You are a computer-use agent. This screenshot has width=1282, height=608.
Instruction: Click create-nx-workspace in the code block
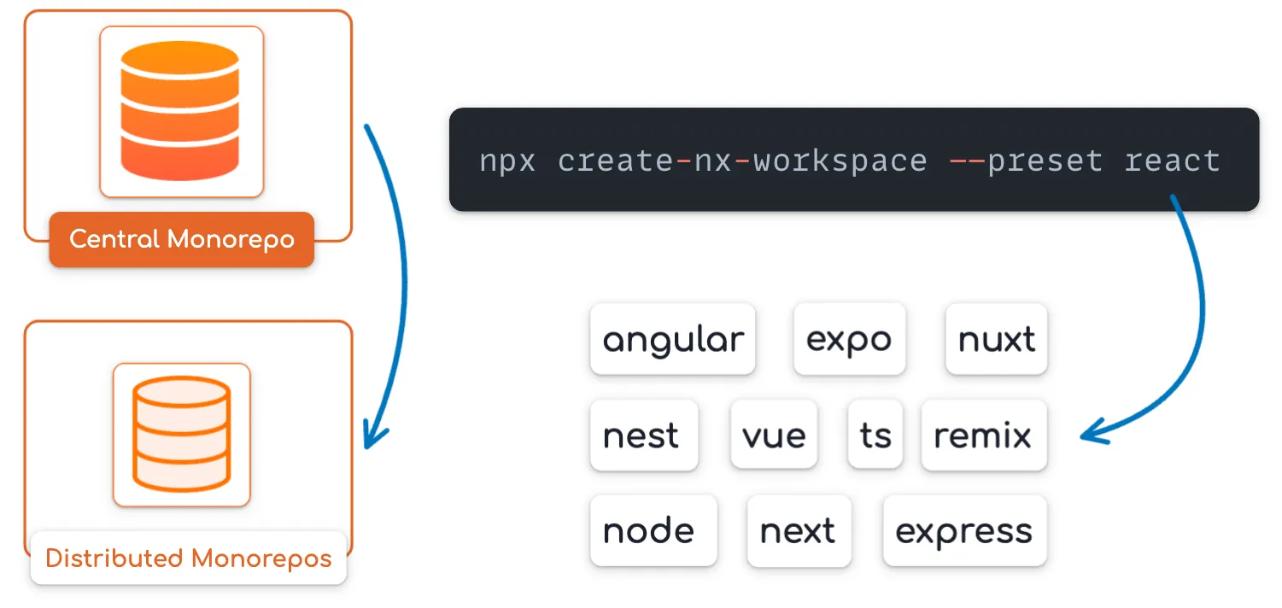[742, 161]
